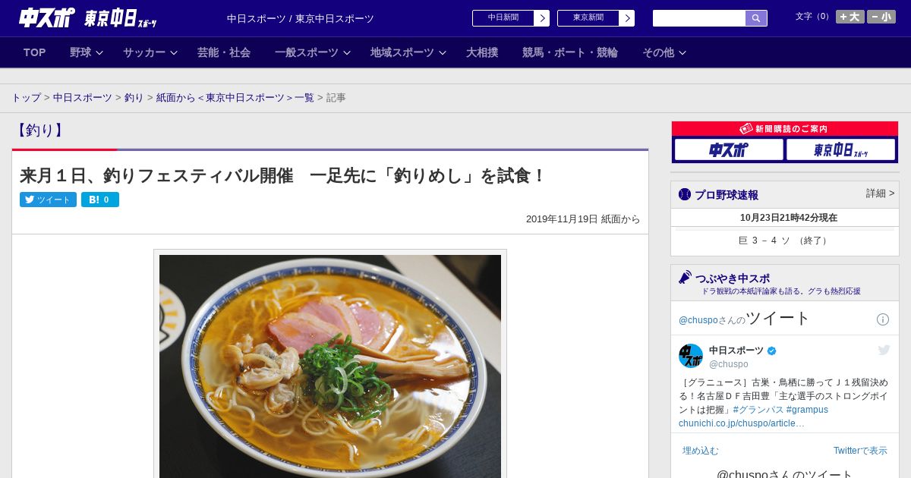This screenshot has height=478, width=911.
Task: Click 紙面から＜東京中日スポーツ＞一覧 breadcrumb
Action: tap(235, 98)
